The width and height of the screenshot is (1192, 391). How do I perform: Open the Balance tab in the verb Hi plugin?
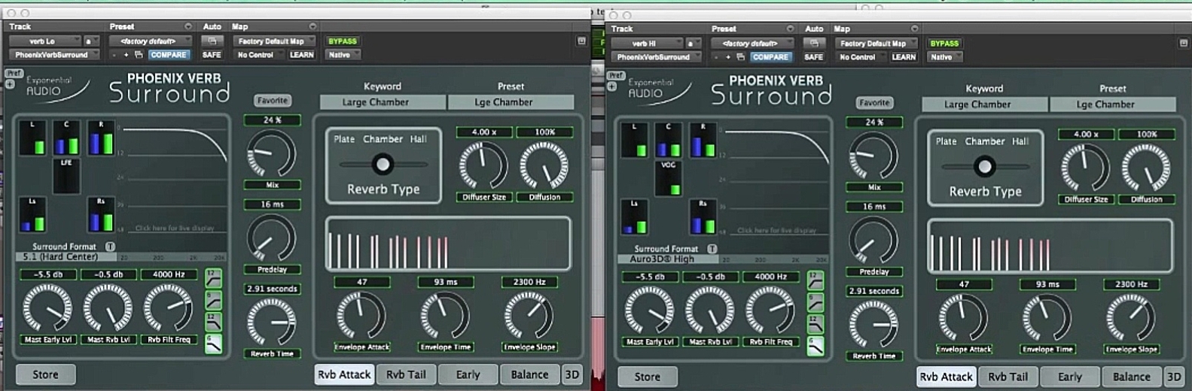1131,377
